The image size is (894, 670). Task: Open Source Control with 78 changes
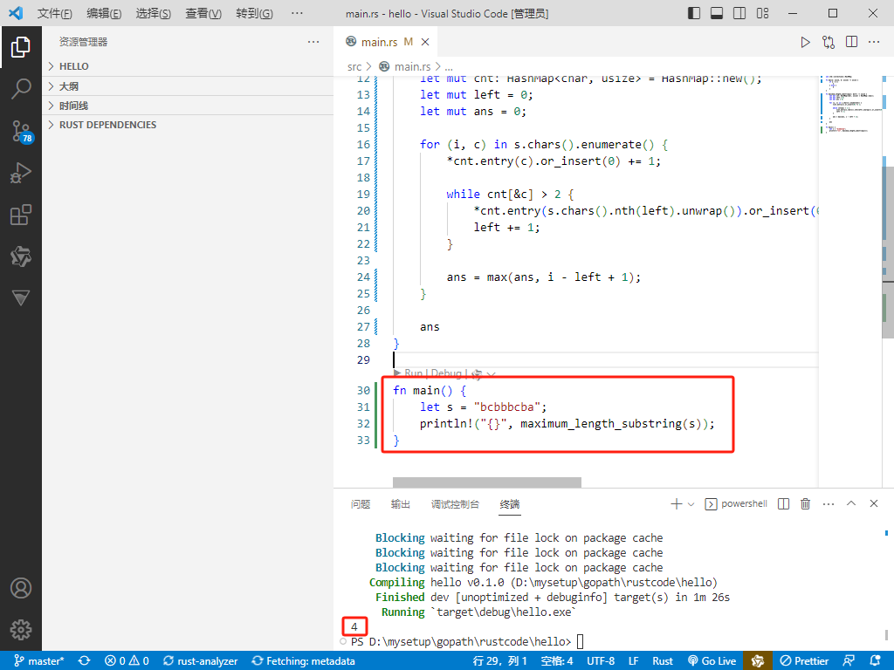click(x=22, y=132)
